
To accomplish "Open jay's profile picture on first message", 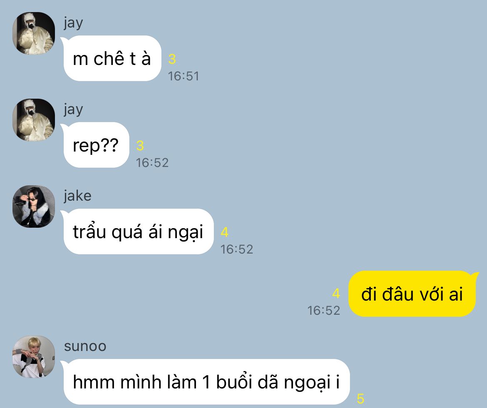I will point(34,33).
